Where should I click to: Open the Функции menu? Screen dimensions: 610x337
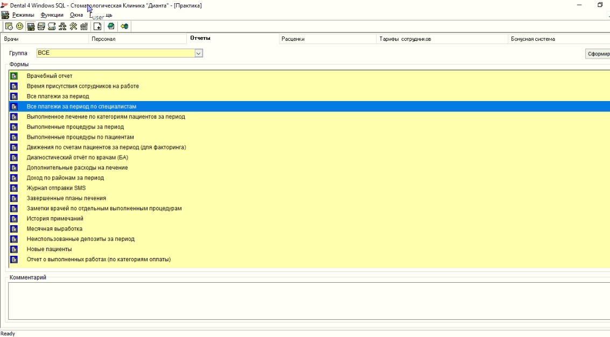[x=52, y=15]
